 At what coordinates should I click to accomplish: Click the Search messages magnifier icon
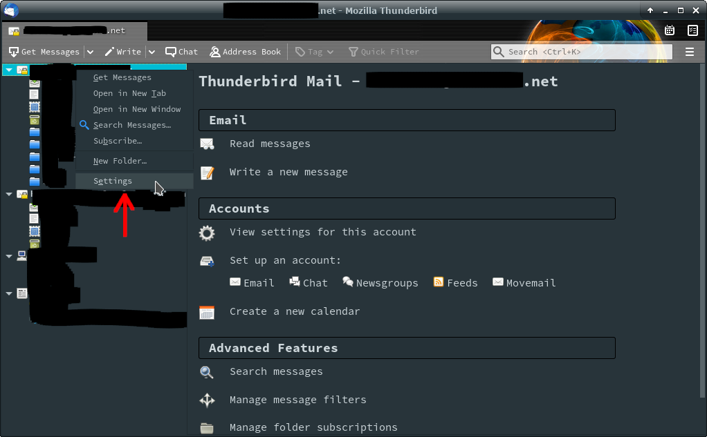tap(207, 372)
